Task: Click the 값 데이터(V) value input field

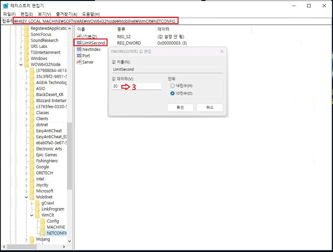Action: pos(137,86)
